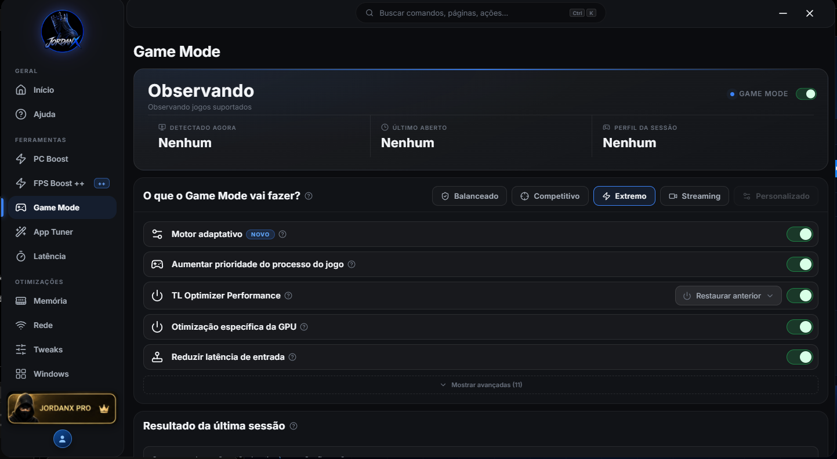This screenshot has height=459, width=837.
Task: Click help icon beside Resultado da última sessão
Action: 294,426
